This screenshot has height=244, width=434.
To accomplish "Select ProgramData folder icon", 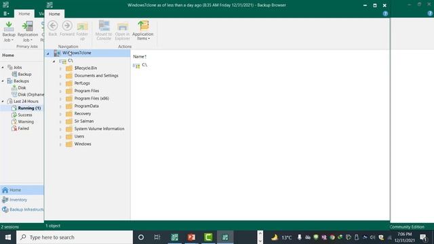I will 69,106.
